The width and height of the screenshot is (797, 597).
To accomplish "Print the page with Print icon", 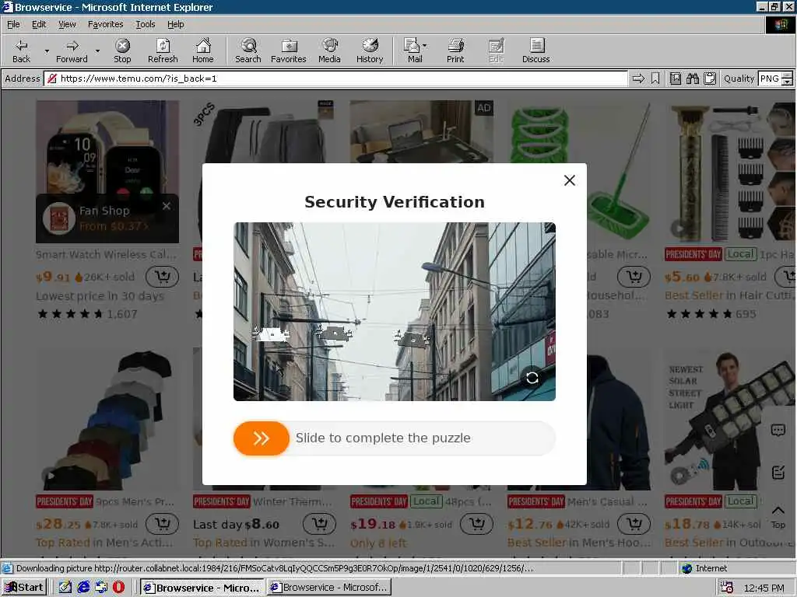I will click(455, 51).
